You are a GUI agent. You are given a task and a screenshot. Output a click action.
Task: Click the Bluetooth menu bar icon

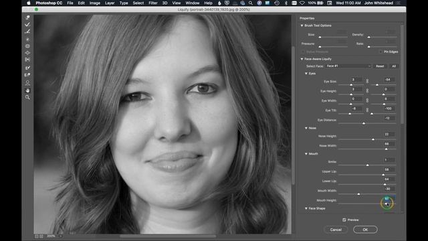[286, 3]
